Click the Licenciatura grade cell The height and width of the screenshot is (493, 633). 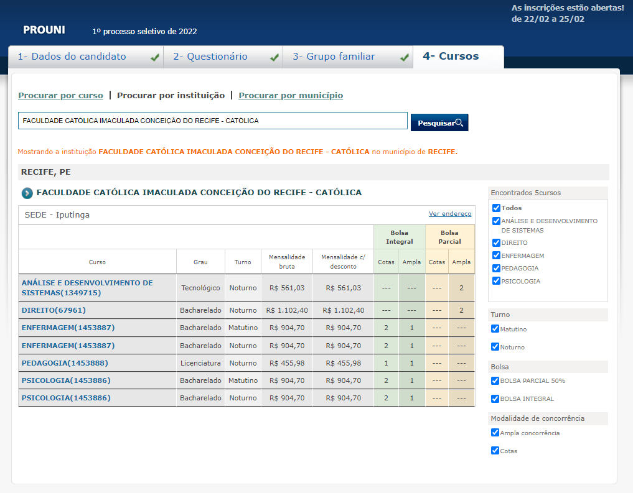pyautogui.click(x=200, y=363)
